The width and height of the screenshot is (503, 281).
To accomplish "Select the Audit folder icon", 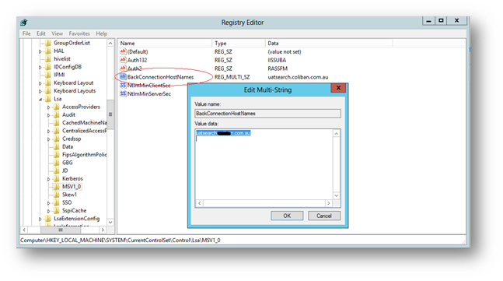I will click(57, 115).
